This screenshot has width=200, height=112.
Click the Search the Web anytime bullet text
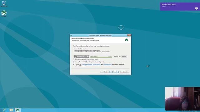tap(81, 49)
